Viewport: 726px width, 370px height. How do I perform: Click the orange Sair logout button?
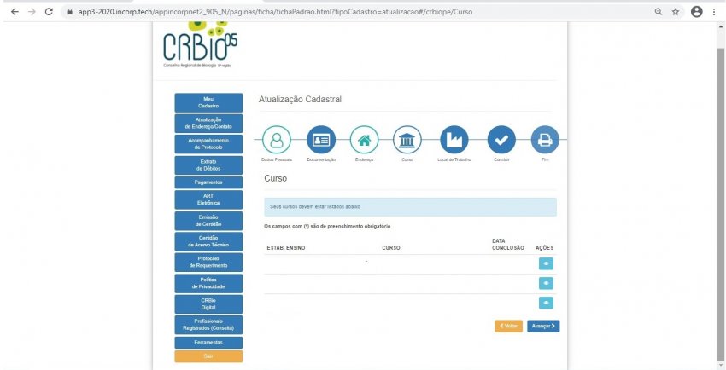[x=208, y=356]
